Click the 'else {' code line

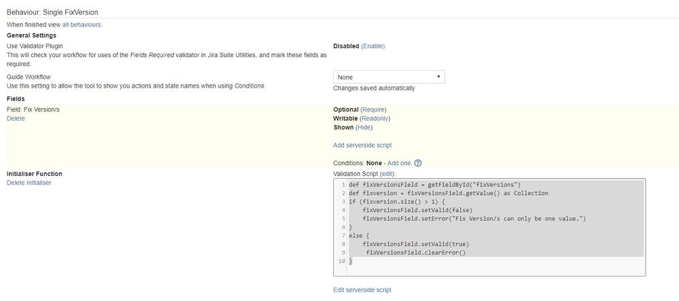click(x=359, y=236)
